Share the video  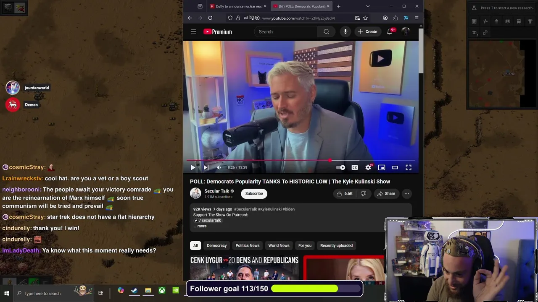tap(386, 193)
